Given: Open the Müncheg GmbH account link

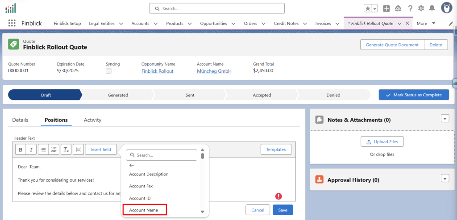Looking at the screenshot, I should 214,71.
